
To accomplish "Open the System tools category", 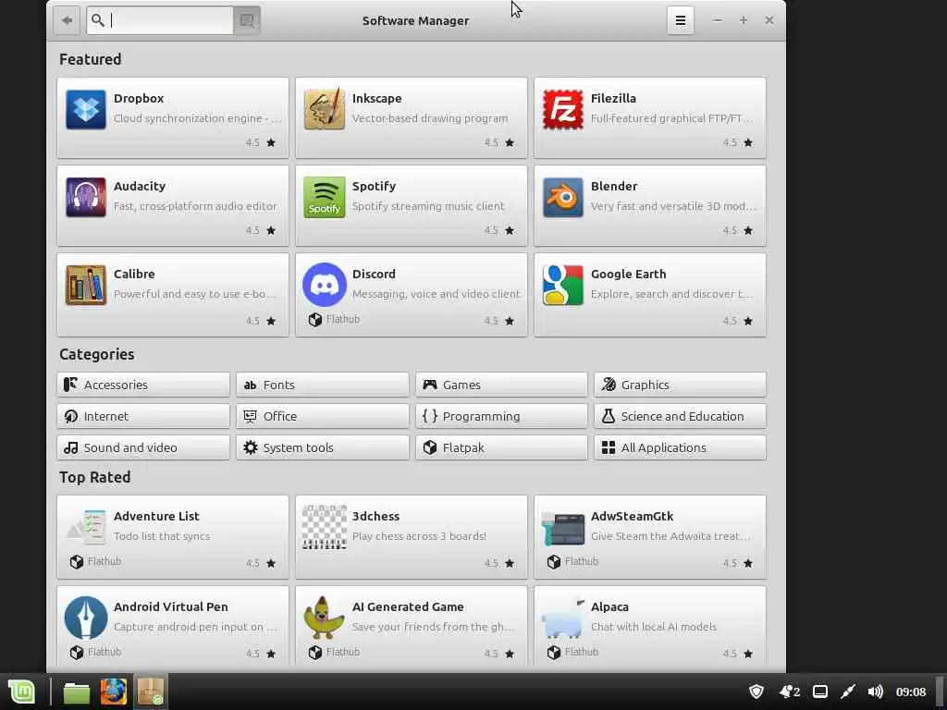I will (323, 447).
